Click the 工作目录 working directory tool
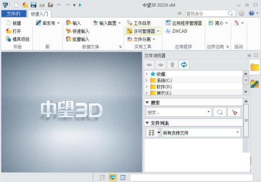Image resolution: width=261 pixels, height=182 pixels. (x=139, y=23)
